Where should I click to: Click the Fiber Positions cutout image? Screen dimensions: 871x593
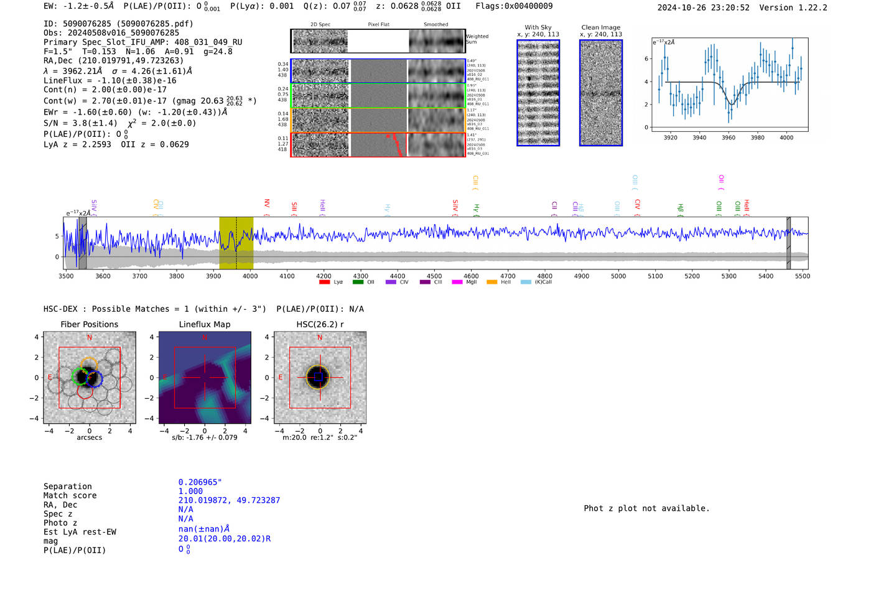[90, 378]
